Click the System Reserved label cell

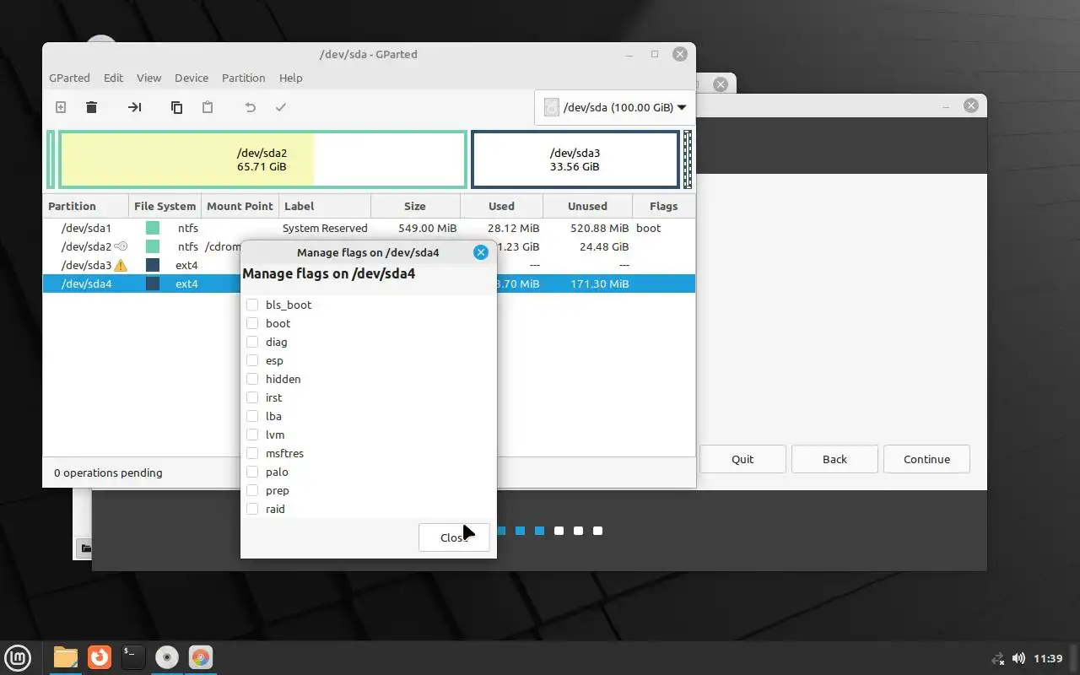point(325,228)
